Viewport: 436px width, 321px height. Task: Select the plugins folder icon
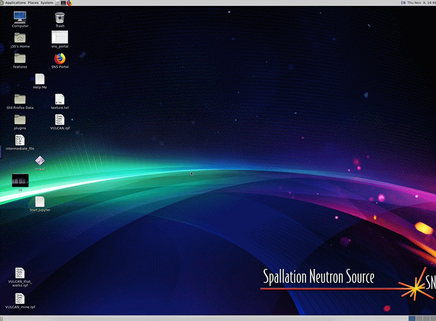tap(20, 120)
